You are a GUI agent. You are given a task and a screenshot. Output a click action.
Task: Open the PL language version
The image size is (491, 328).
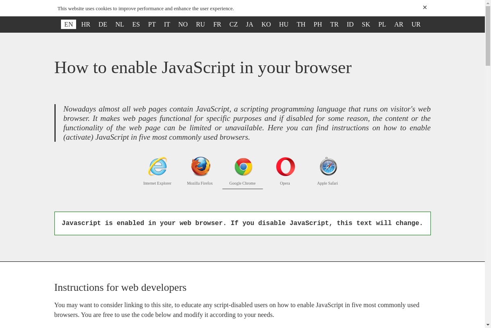(382, 25)
